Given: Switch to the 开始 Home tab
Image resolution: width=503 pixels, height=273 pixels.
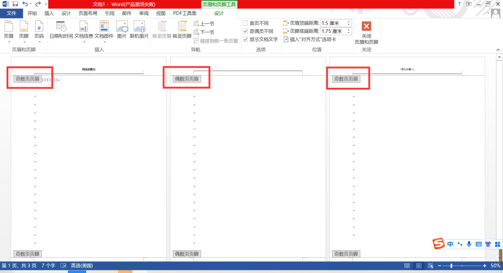Looking at the screenshot, I should 32,13.
